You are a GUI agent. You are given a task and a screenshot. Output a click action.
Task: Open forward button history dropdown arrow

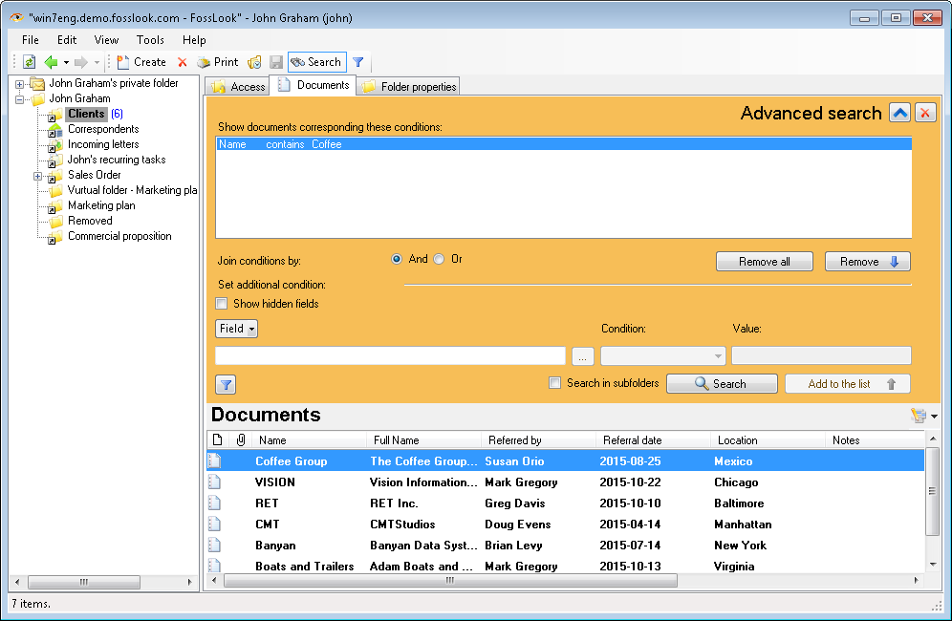point(97,62)
